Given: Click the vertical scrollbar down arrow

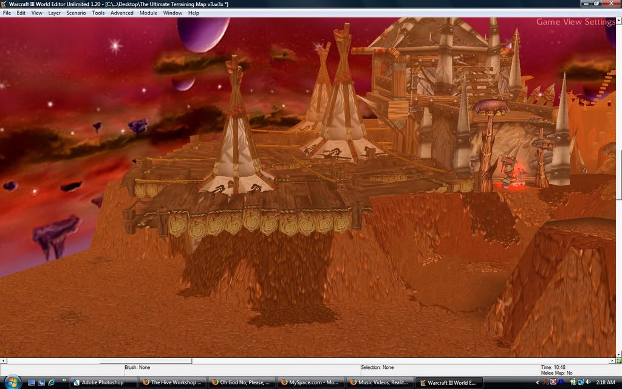Looking at the screenshot, I should 619,354.
